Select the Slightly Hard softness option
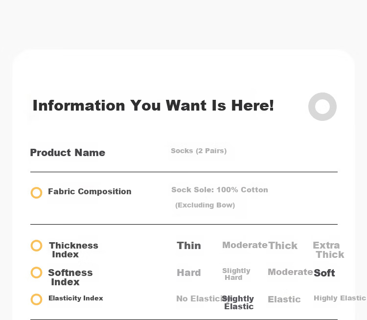 236,274
